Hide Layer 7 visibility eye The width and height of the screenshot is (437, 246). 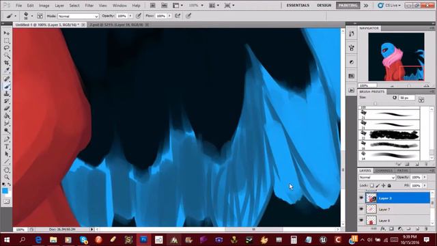point(361,209)
